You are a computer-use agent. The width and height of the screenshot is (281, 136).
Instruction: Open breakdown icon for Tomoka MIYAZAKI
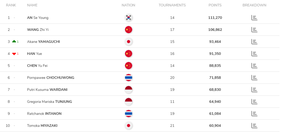tap(254, 126)
